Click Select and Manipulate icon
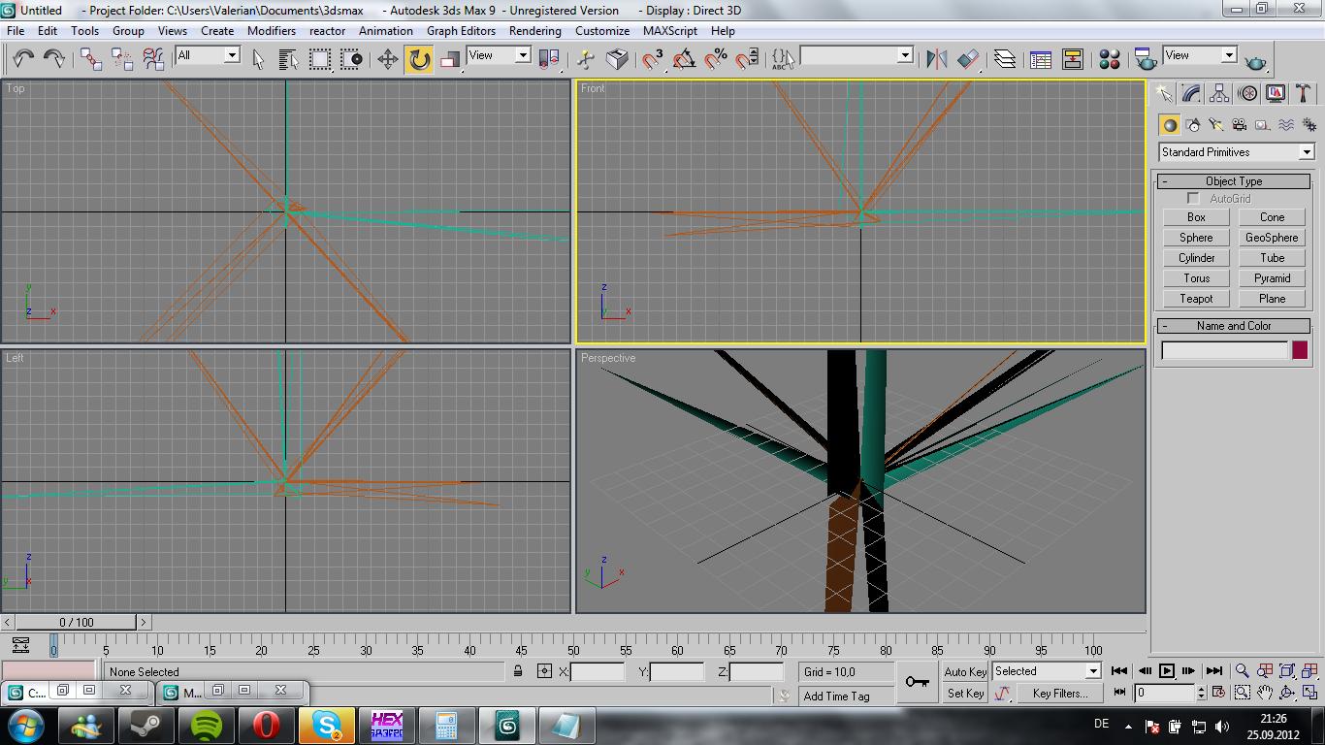Viewport: 1325px width, 745px height. click(x=586, y=59)
